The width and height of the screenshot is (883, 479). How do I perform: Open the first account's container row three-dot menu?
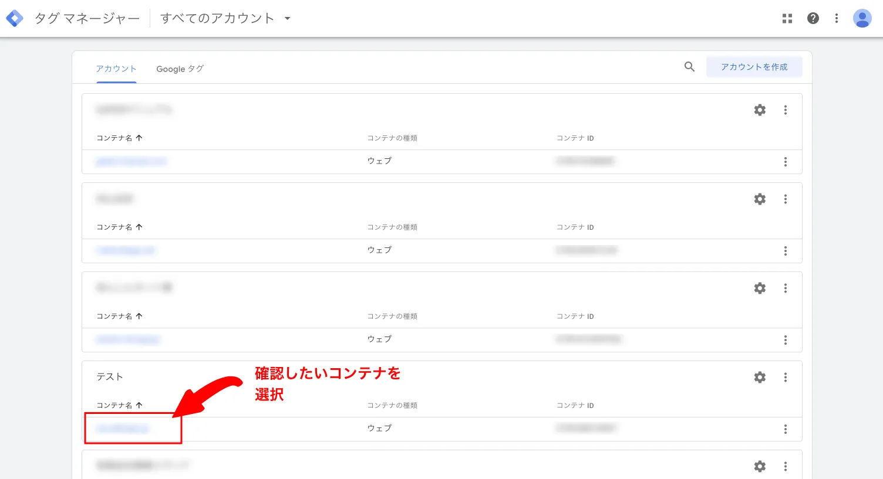(x=786, y=162)
